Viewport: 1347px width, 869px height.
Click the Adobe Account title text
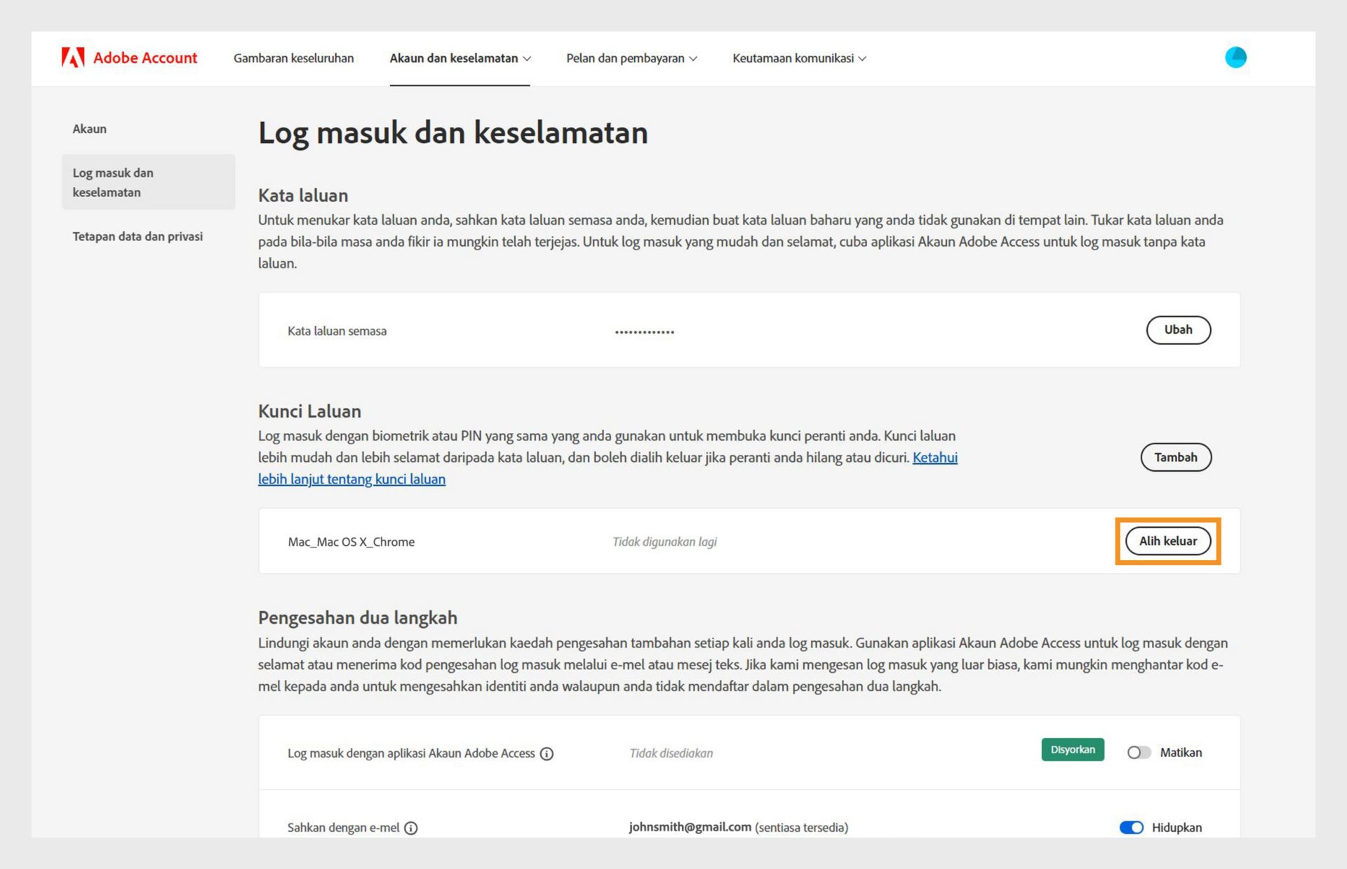[145, 58]
